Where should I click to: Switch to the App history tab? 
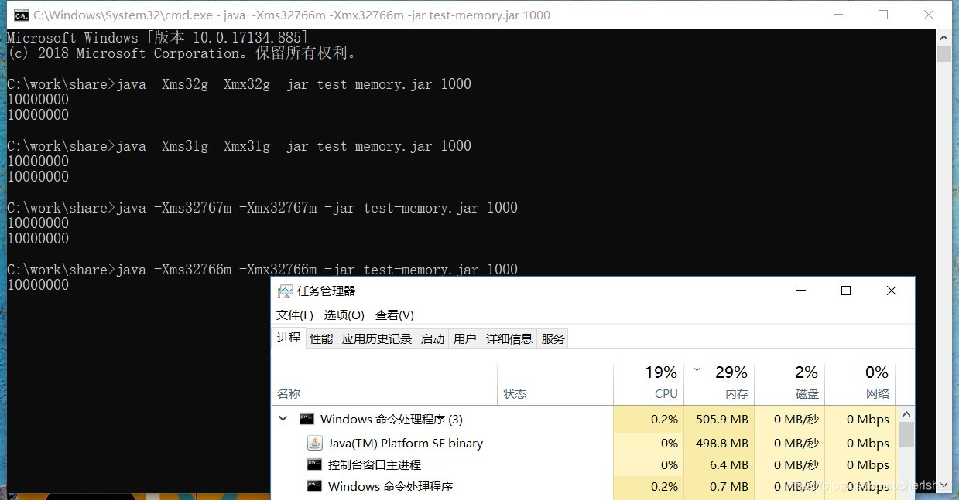(x=377, y=338)
